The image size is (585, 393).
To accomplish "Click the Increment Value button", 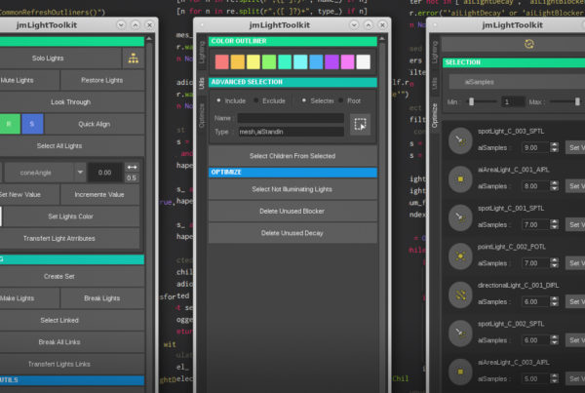I will [99, 194].
